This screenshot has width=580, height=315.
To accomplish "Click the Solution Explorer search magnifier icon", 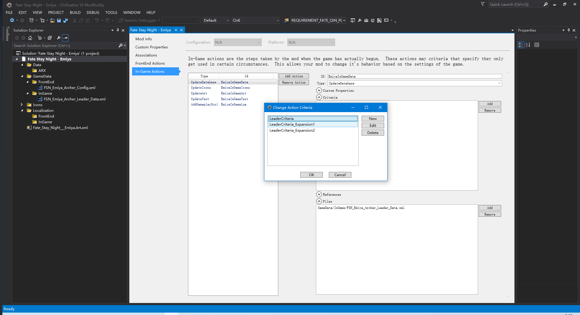I will pos(121,46).
